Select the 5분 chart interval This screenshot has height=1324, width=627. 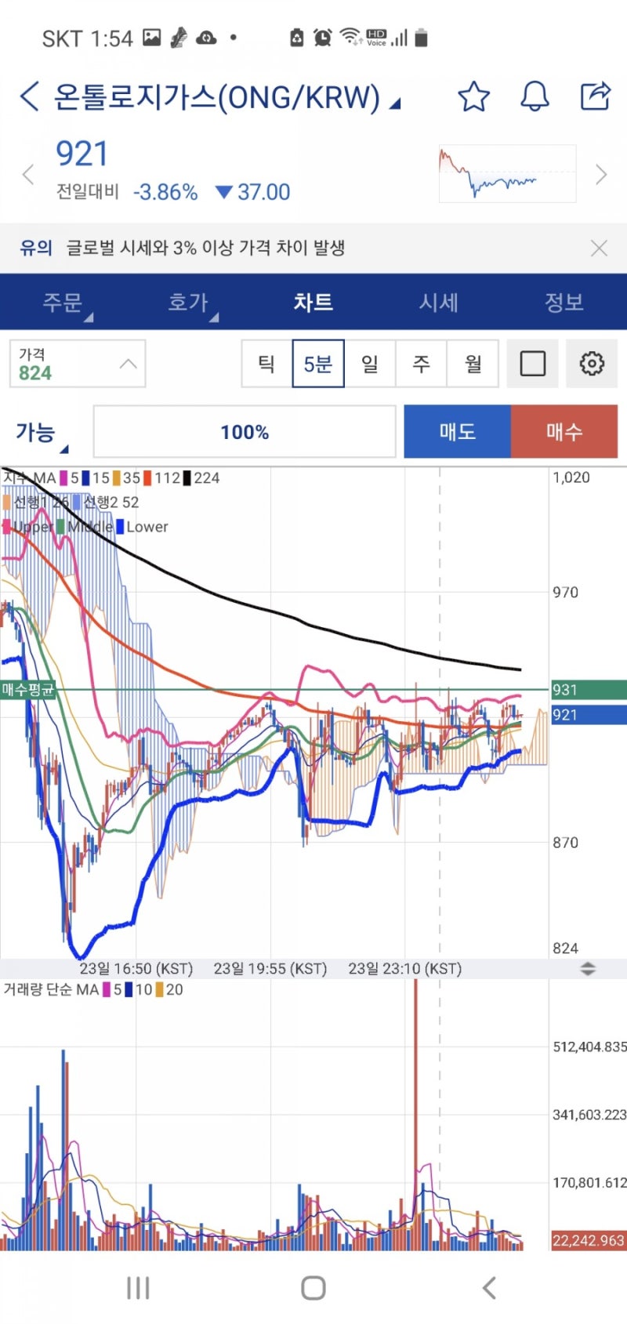coord(318,364)
